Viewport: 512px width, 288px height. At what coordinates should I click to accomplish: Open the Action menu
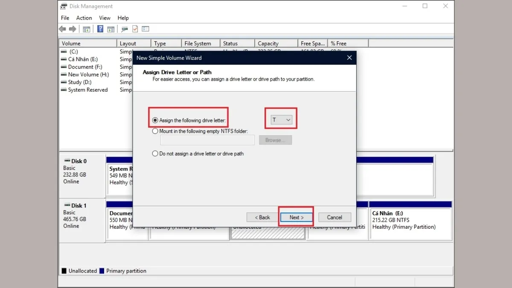coord(84,18)
